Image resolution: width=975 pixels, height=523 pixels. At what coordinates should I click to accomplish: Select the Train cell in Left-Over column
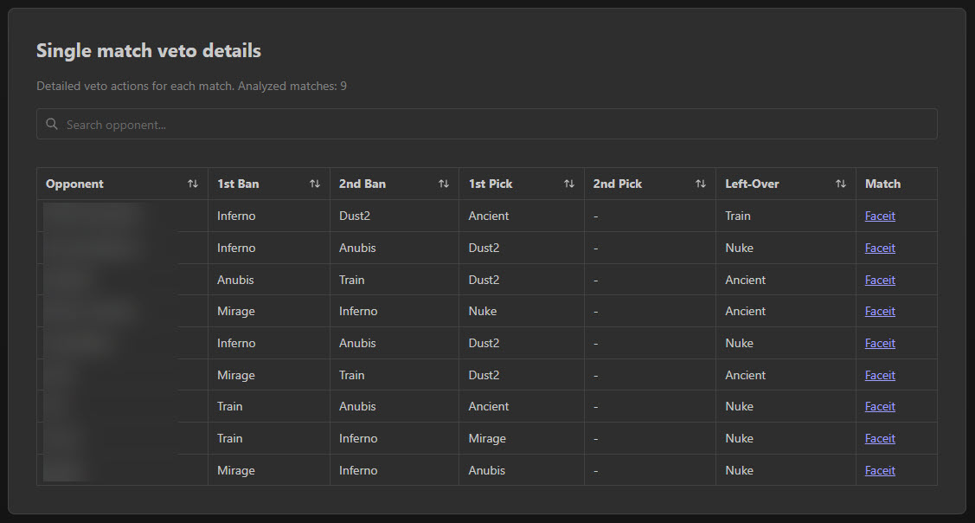click(x=738, y=216)
